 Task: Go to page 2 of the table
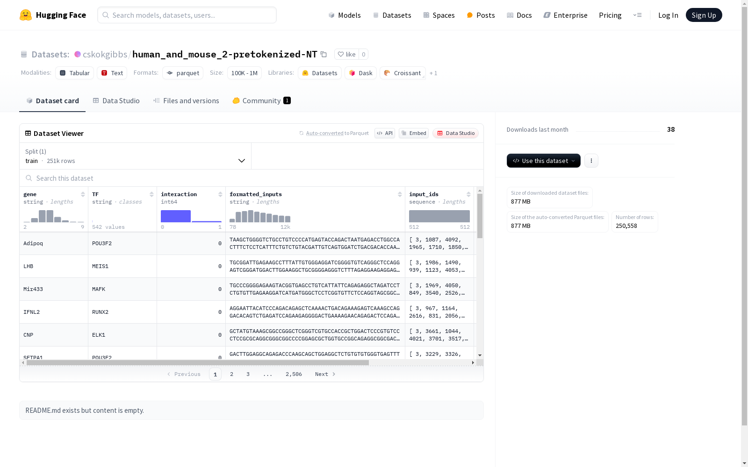(x=231, y=374)
